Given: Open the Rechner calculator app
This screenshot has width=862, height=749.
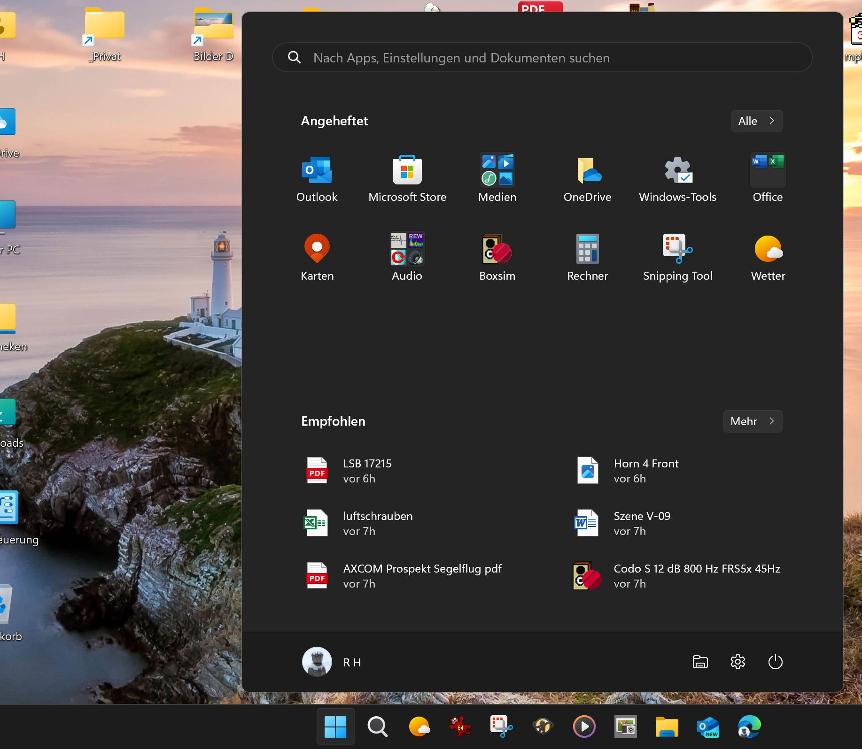Looking at the screenshot, I should click(x=587, y=257).
